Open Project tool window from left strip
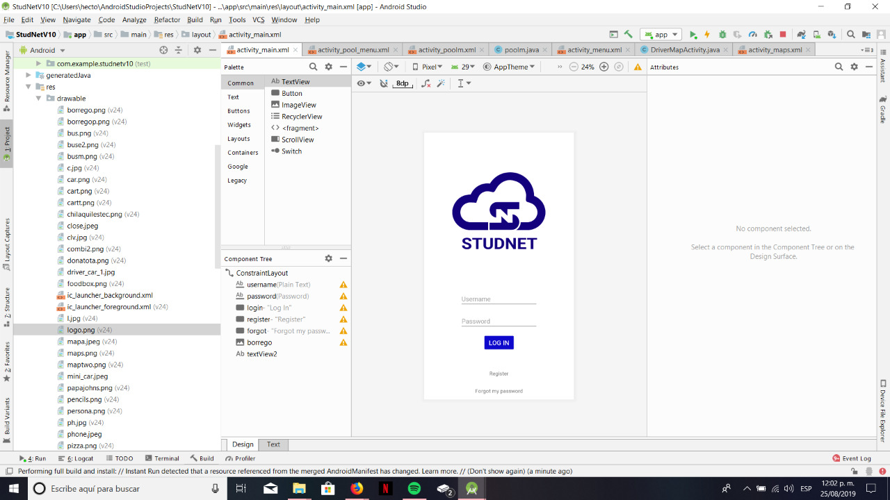 (x=6, y=144)
